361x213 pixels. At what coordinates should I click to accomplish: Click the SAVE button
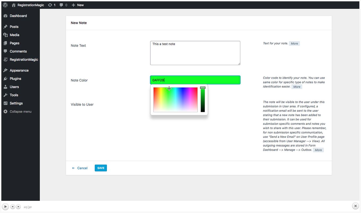101,168
